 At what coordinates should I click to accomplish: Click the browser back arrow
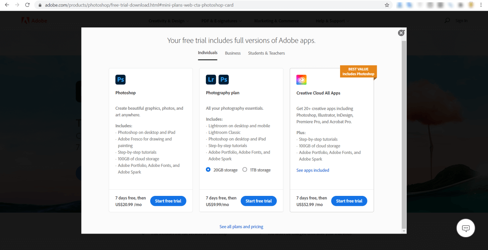click(7, 5)
